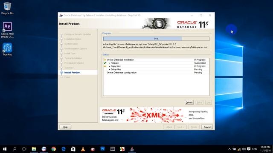Open VLC media player from the taskbar
273x153 pixels.
(83, 149)
